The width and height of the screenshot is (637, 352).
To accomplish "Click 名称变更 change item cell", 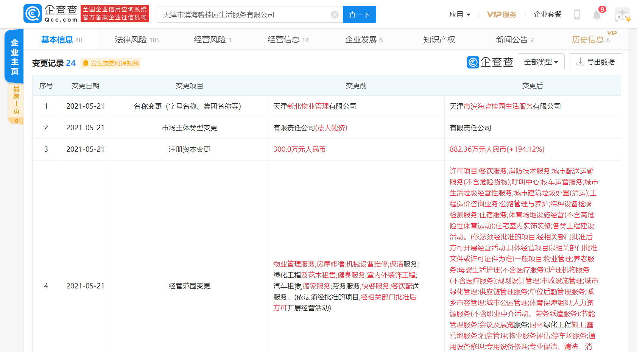I will click(189, 106).
